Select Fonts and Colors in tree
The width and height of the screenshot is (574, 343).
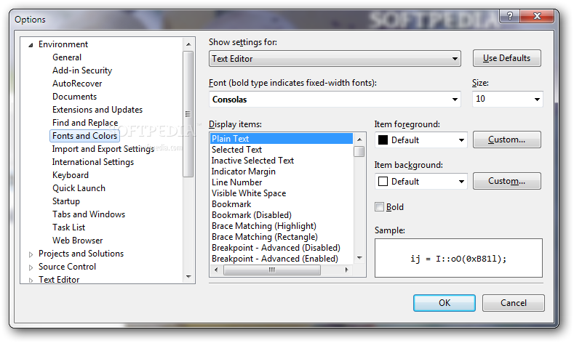pyautogui.click(x=84, y=136)
